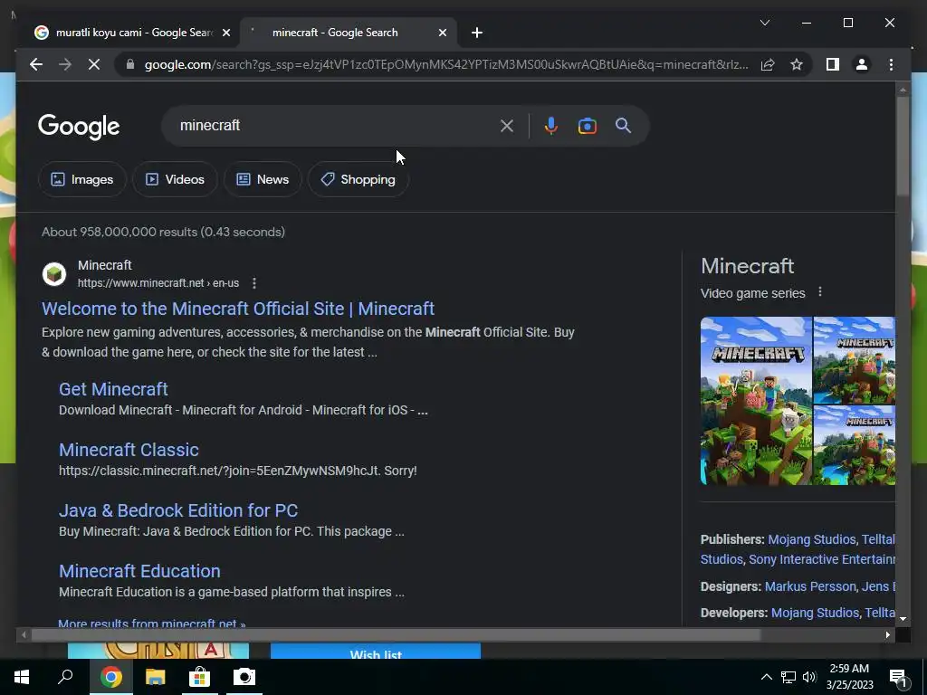Click the vertical page scrollbar
927x695 pixels.
point(903,147)
